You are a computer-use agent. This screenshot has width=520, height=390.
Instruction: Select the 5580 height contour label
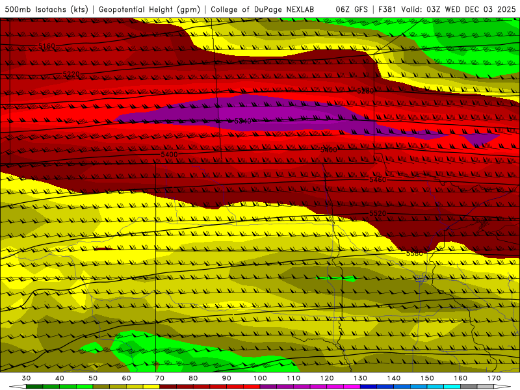(415, 253)
